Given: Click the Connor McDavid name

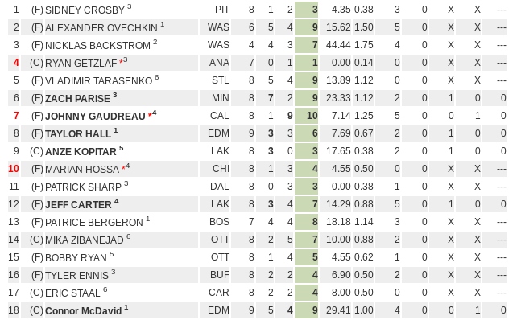Looking at the screenshot, I should coord(84,311).
